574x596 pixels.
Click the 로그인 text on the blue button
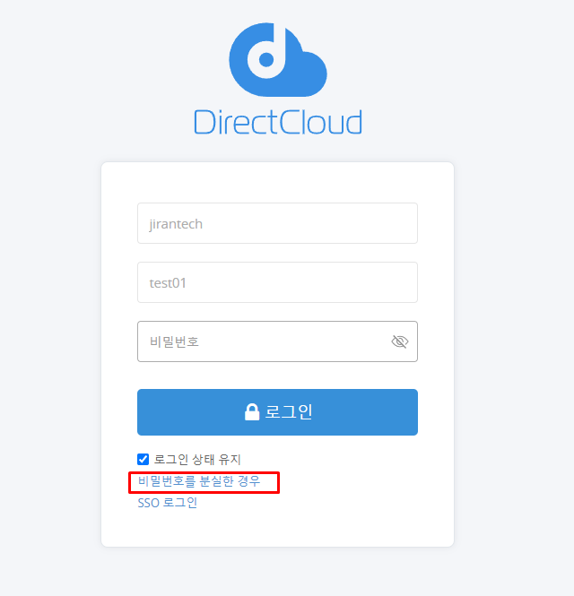288,412
